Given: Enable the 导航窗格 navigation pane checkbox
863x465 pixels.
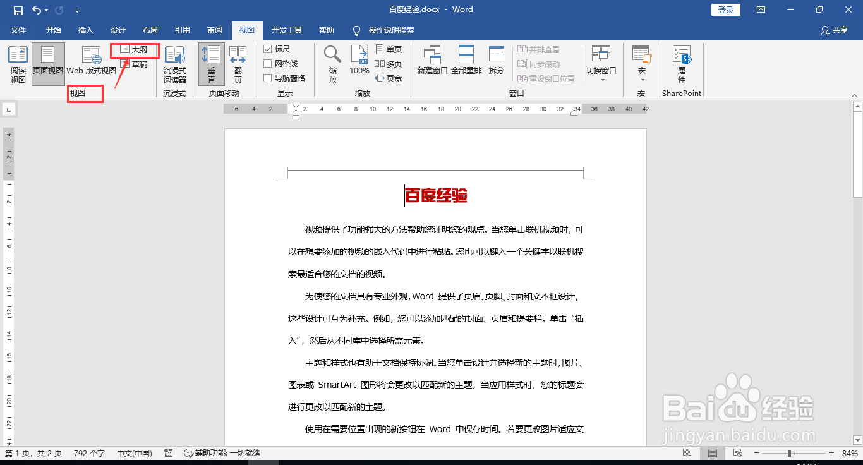Looking at the screenshot, I should [267, 78].
